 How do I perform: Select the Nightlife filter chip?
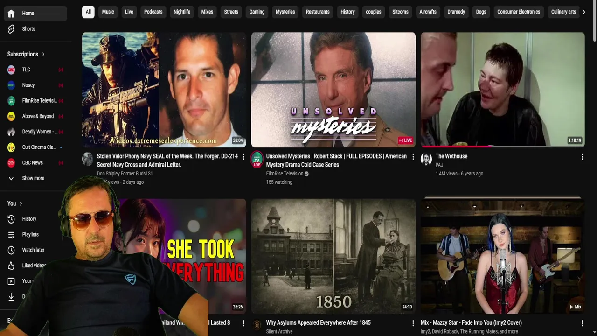182,12
